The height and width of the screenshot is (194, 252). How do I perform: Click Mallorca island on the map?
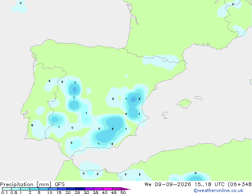[x=184, y=103]
